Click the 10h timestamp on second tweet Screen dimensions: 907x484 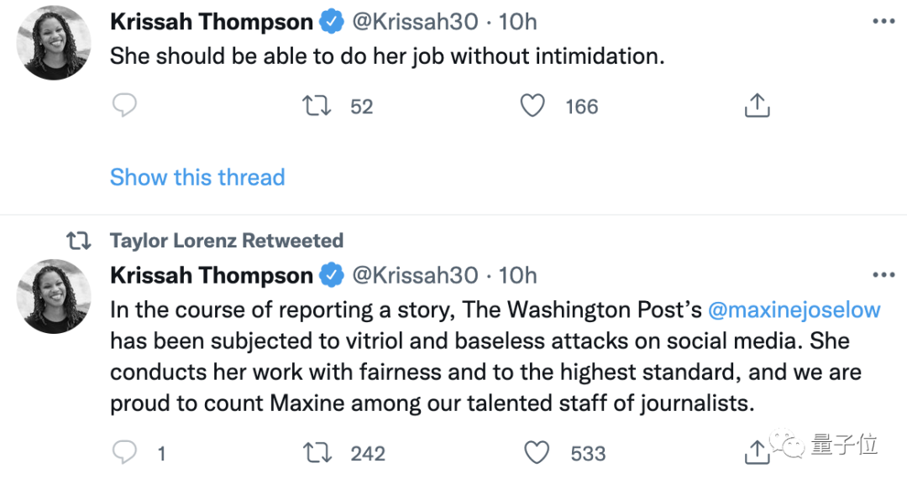coord(517,275)
